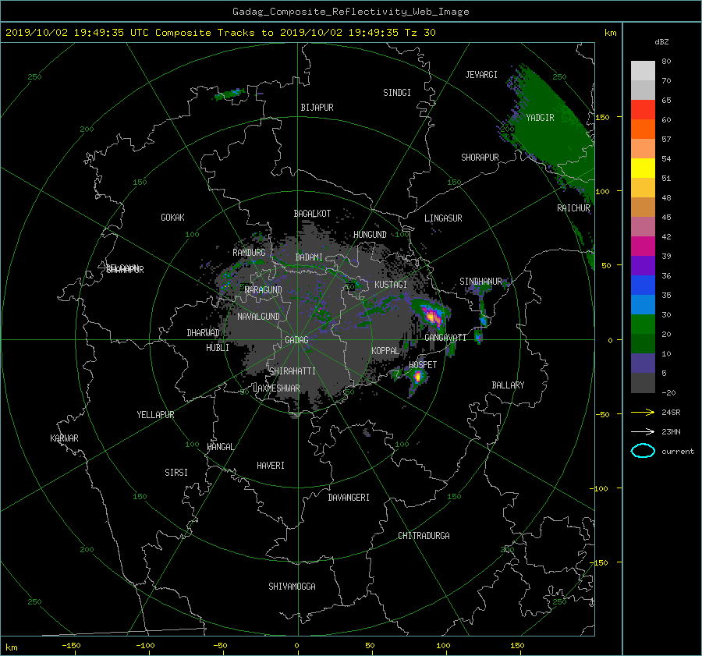Click the BADAMI city label
The height and width of the screenshot is (656, 702).
(x=309, y=257)
